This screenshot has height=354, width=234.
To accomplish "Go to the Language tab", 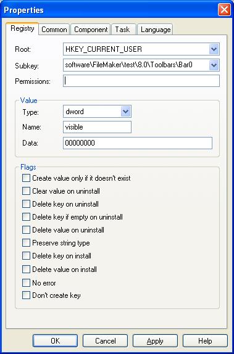I will coord(156,30).
